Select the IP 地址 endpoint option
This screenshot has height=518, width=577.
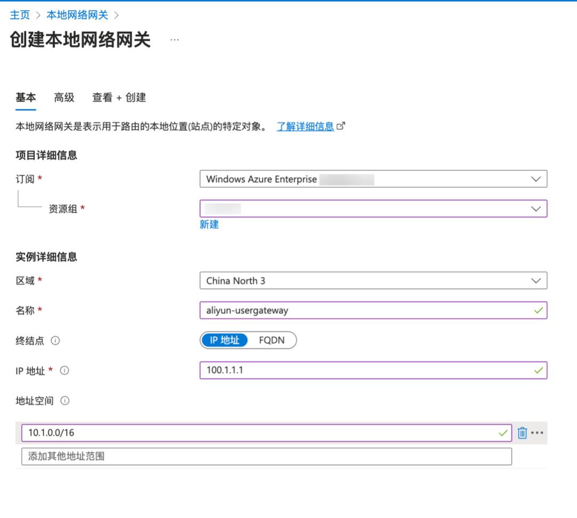pos(225,340)
